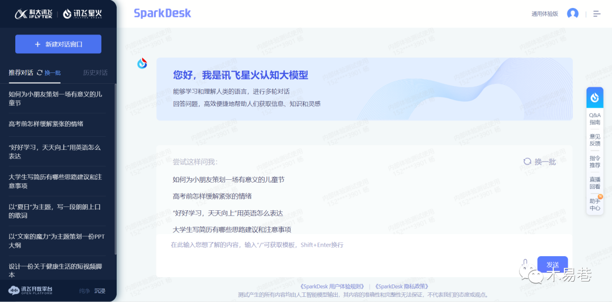Open 《SparkDesk 隐私政策》 link
Image resolution: width=612 pixels, height=302 pixels.
(x=402, y=286)
